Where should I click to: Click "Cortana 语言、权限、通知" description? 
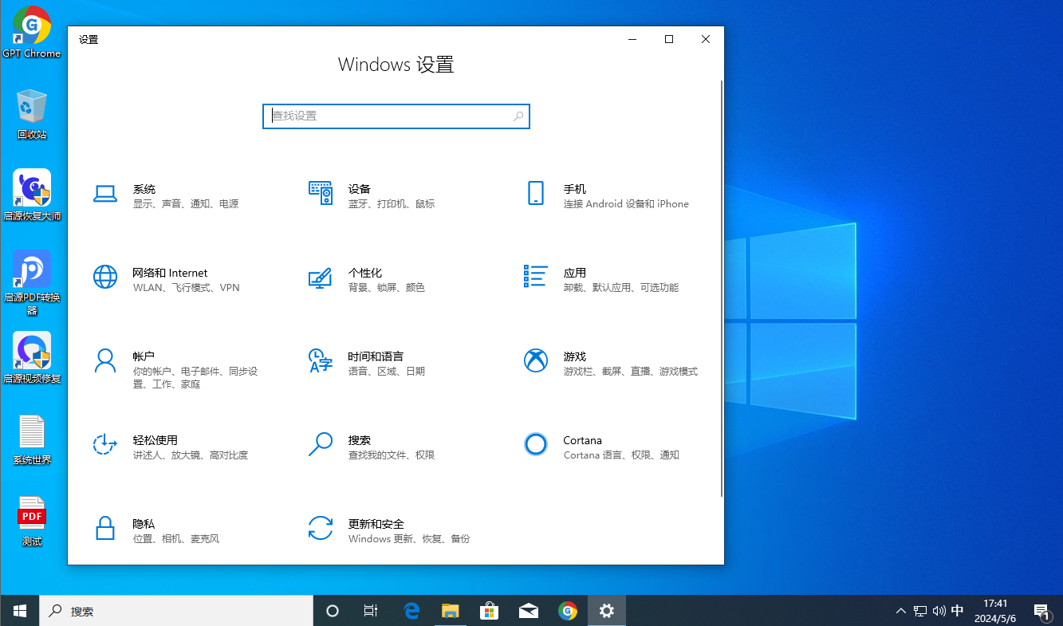(x=621, y=455)
